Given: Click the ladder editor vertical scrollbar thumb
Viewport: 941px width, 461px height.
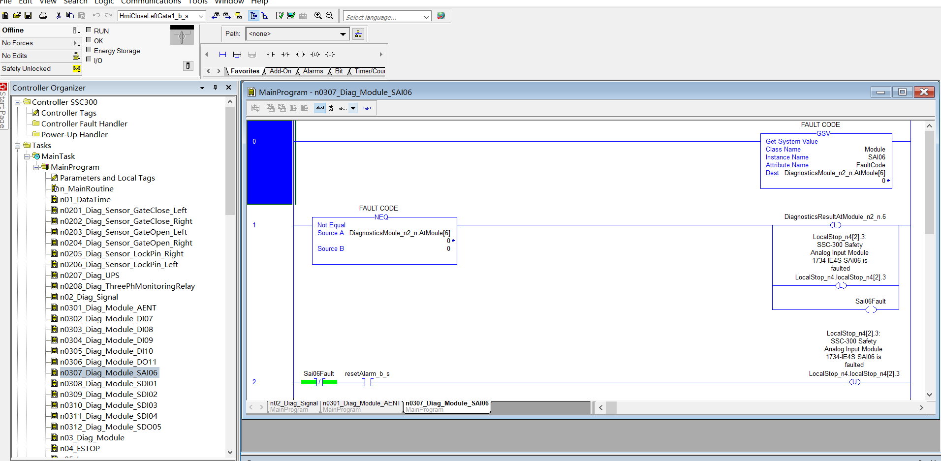Looking at the screenshot, I should click(929, 182).
